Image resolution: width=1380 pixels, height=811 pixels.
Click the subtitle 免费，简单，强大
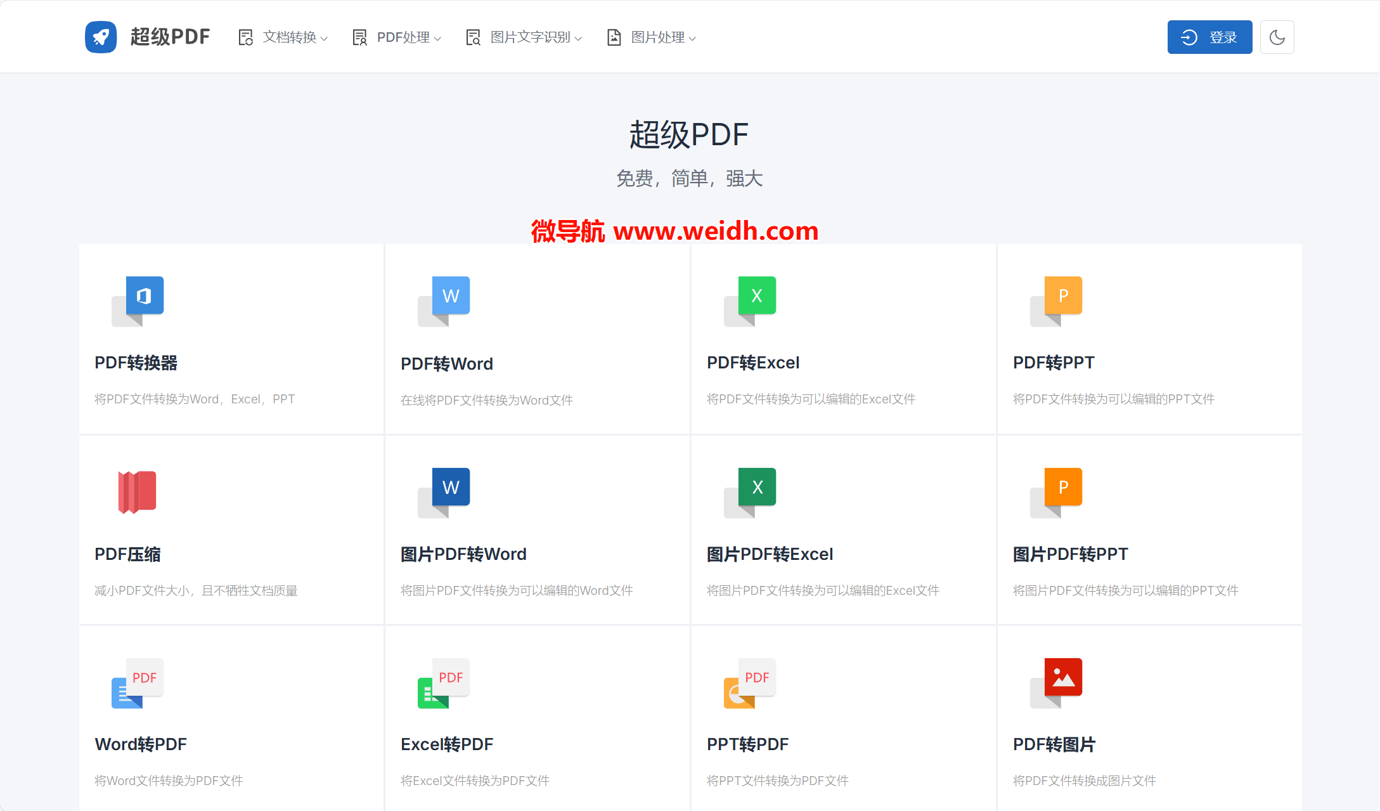[690, 179]
